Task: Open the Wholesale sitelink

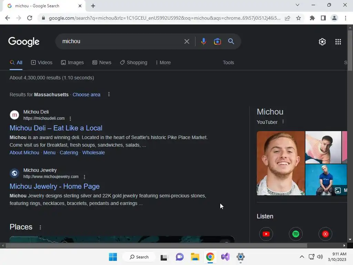Action: coord(93,153)
